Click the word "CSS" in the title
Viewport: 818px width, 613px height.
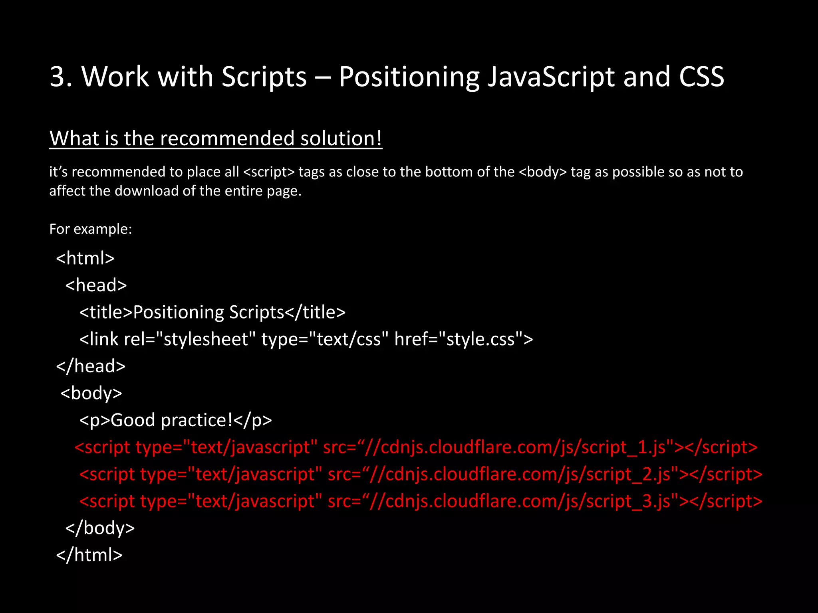(701, 76)
